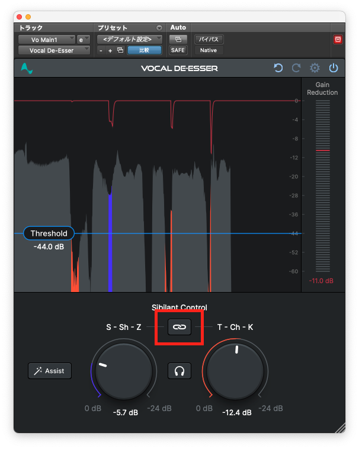This screenshot has height=449, width=359.
Task: Click the plugin logo icon at top left
Action: (26, 68)
